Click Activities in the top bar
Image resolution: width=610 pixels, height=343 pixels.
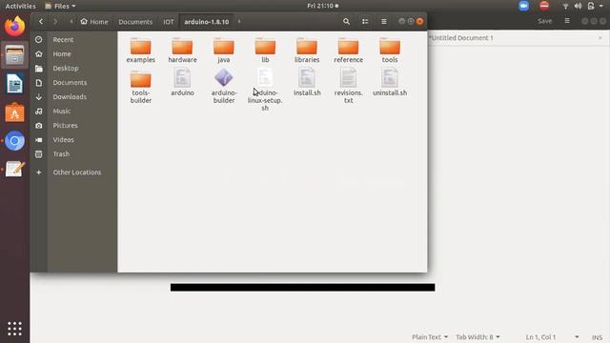point(20,6)
